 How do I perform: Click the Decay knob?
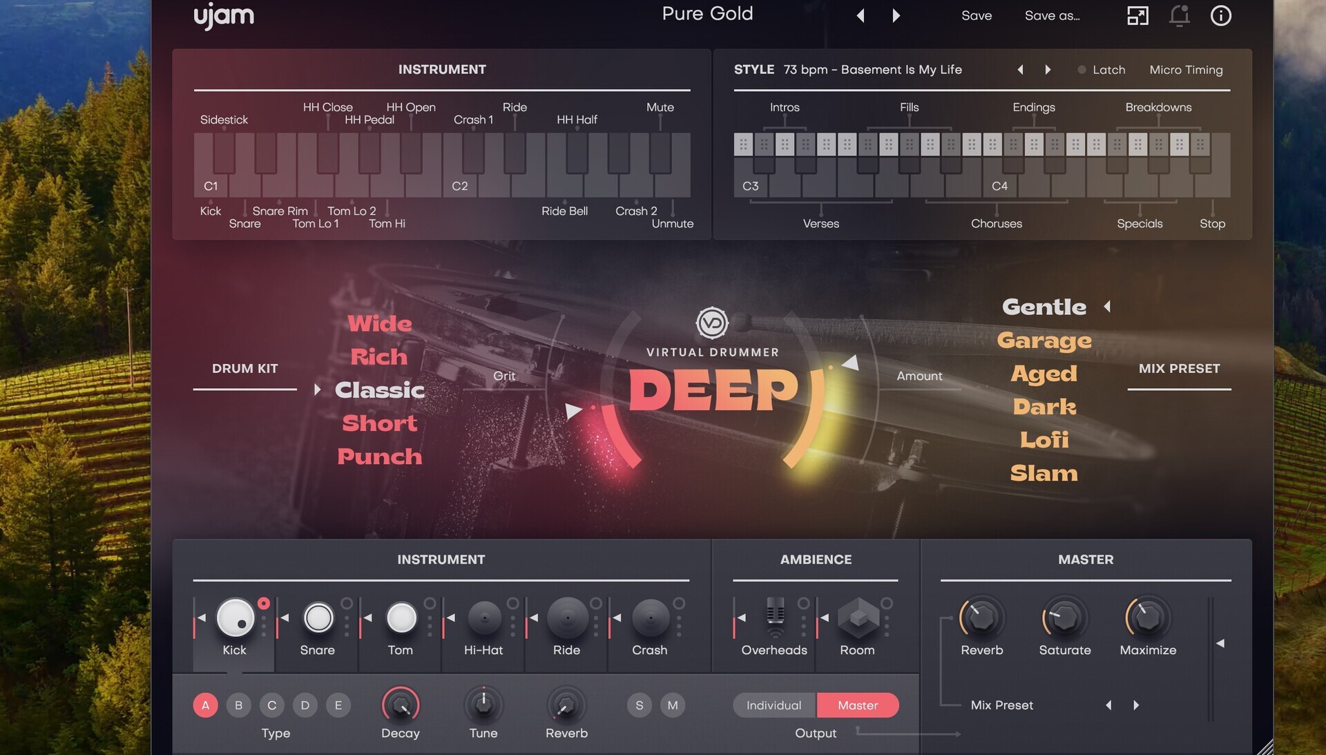point(401,705)
